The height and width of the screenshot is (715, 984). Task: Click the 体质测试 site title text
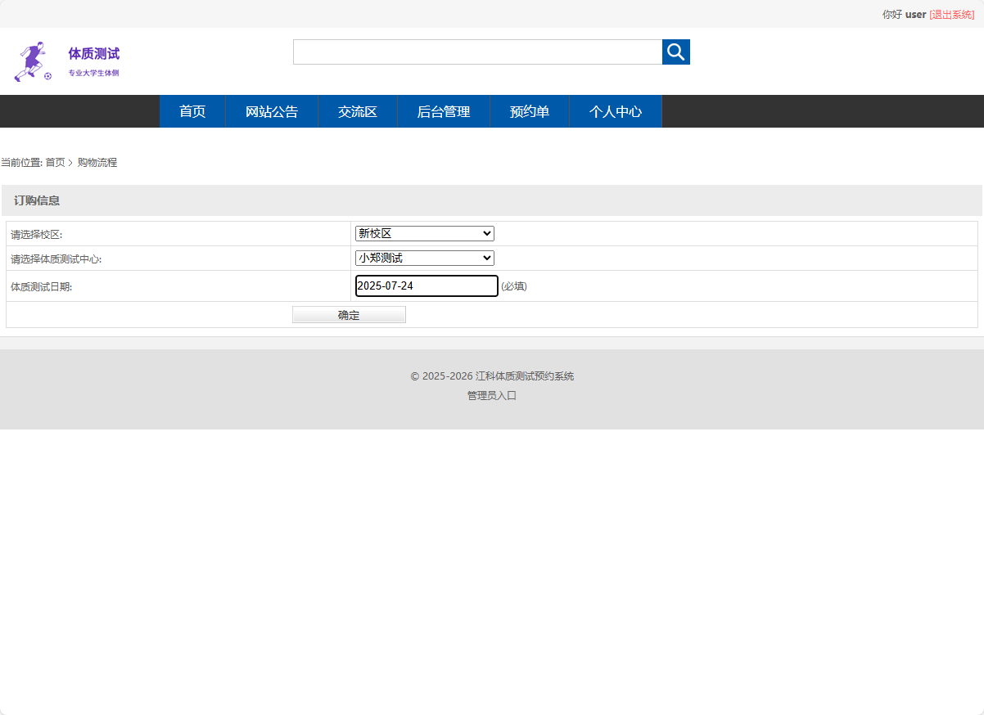point(94,54)
